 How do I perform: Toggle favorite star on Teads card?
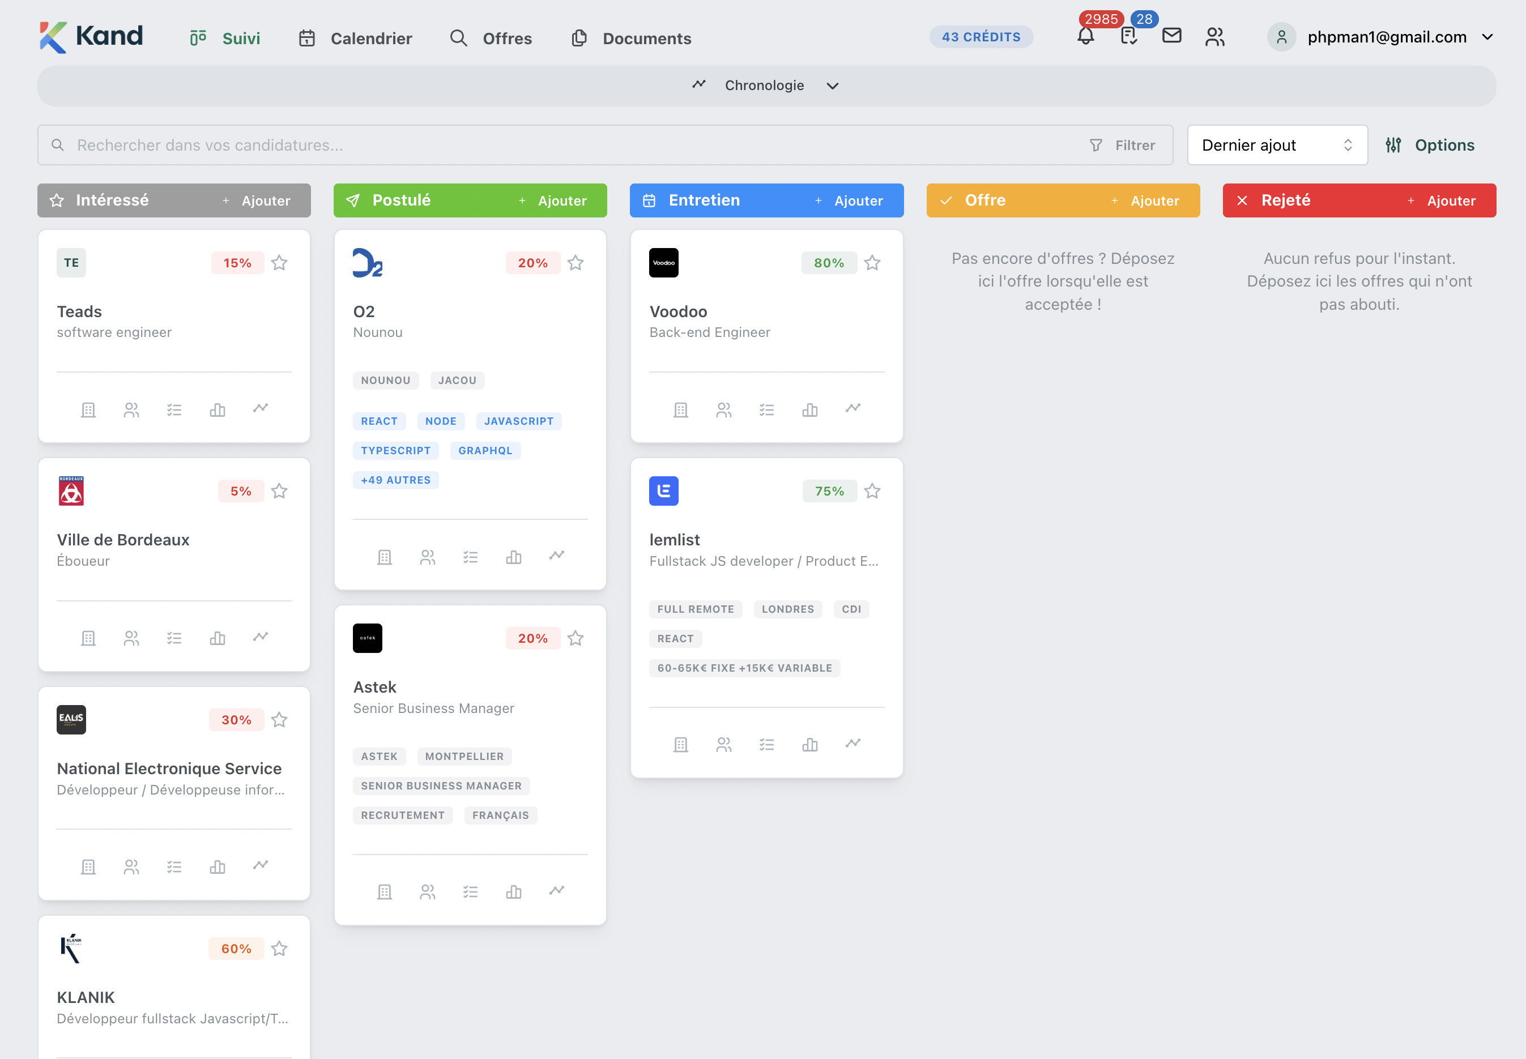point(279,263)
